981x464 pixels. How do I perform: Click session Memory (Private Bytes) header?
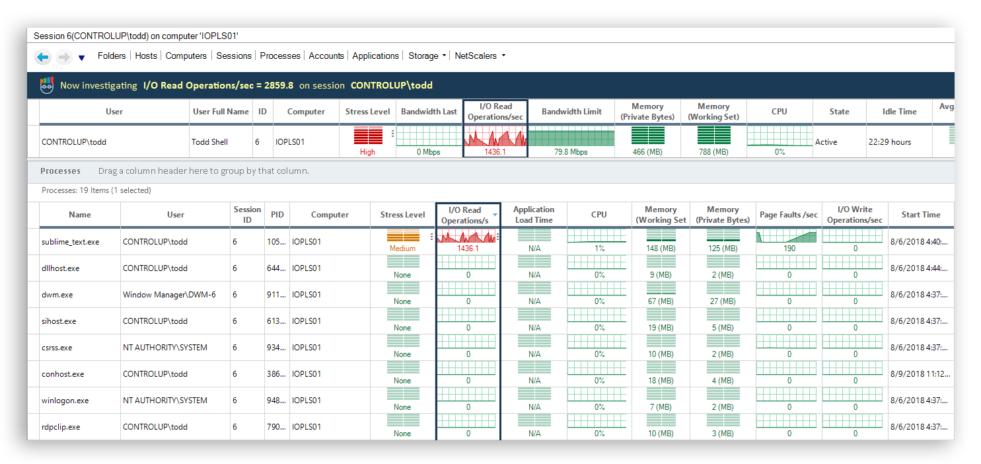pos(647,112)
